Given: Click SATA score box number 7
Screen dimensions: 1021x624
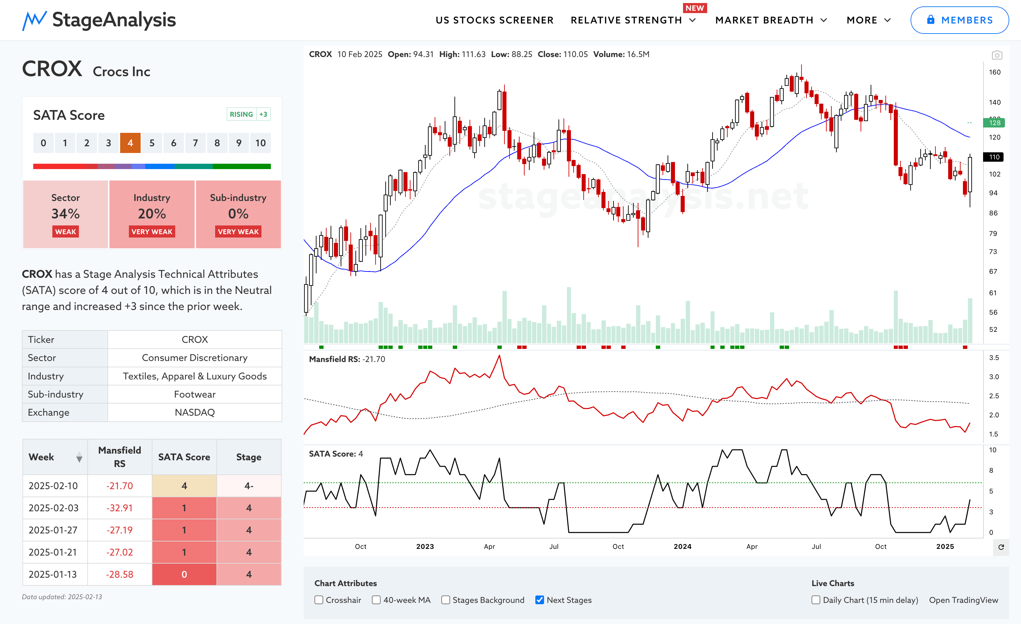Looking at the screenshot, I should [196, 143].
